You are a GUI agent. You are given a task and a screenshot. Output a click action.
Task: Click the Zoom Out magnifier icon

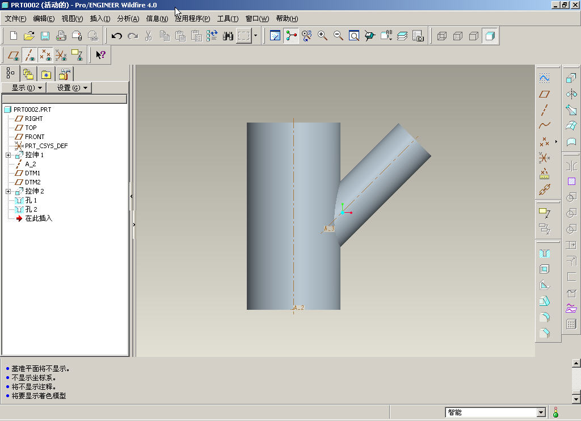point(339,36)
